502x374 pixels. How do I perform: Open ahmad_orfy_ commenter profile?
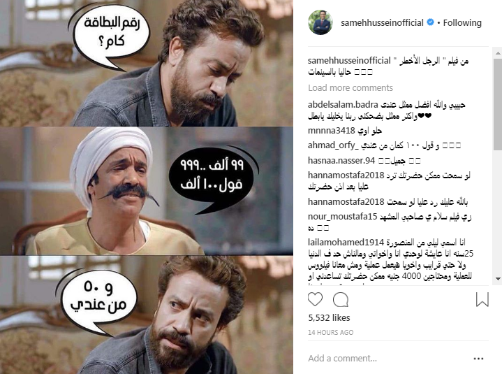pos(333,145)
